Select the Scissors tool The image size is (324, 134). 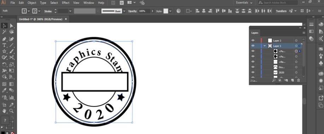coord(12,57)
